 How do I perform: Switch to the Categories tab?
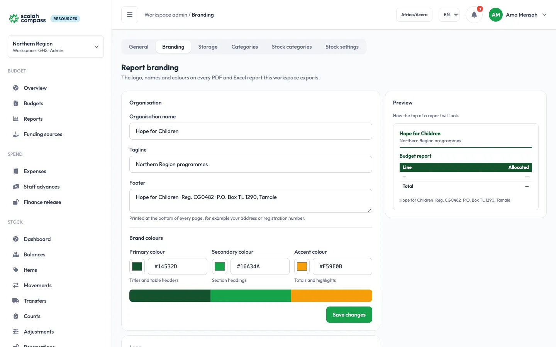(x=244, y=47)
